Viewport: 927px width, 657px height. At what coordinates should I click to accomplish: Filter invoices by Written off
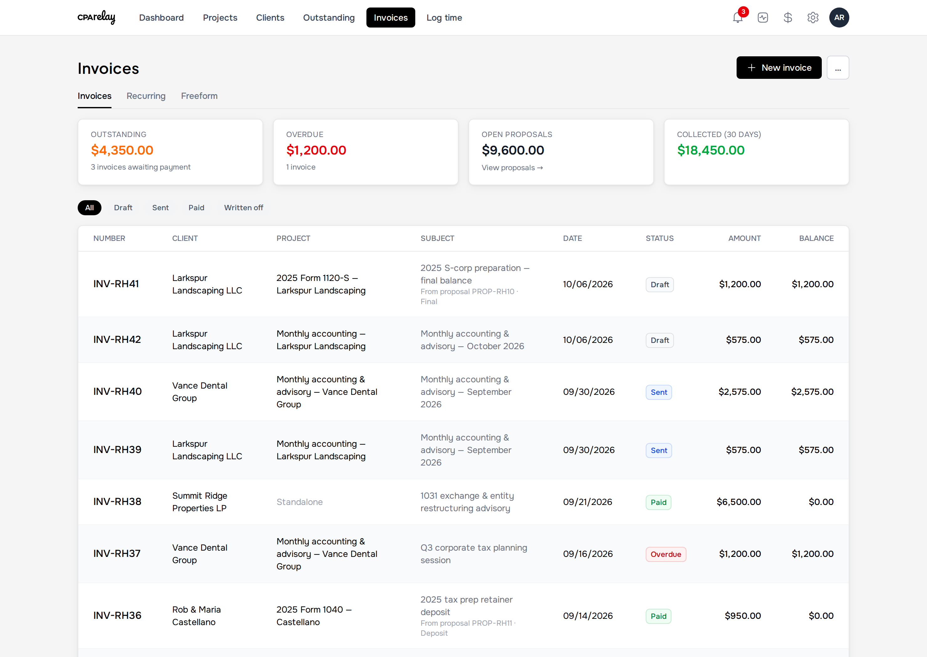pyautogui.click(x=243, y=207)
